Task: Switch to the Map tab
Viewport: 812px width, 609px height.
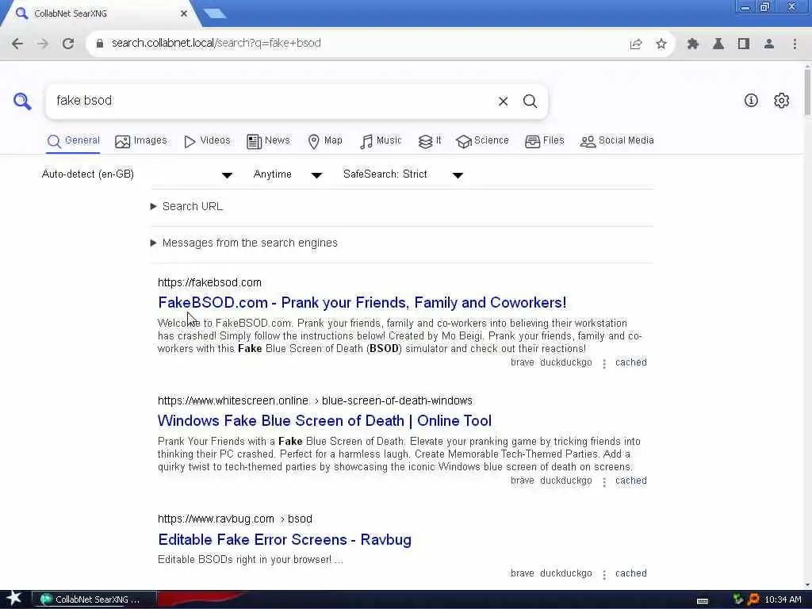Action: click(325, 141)
